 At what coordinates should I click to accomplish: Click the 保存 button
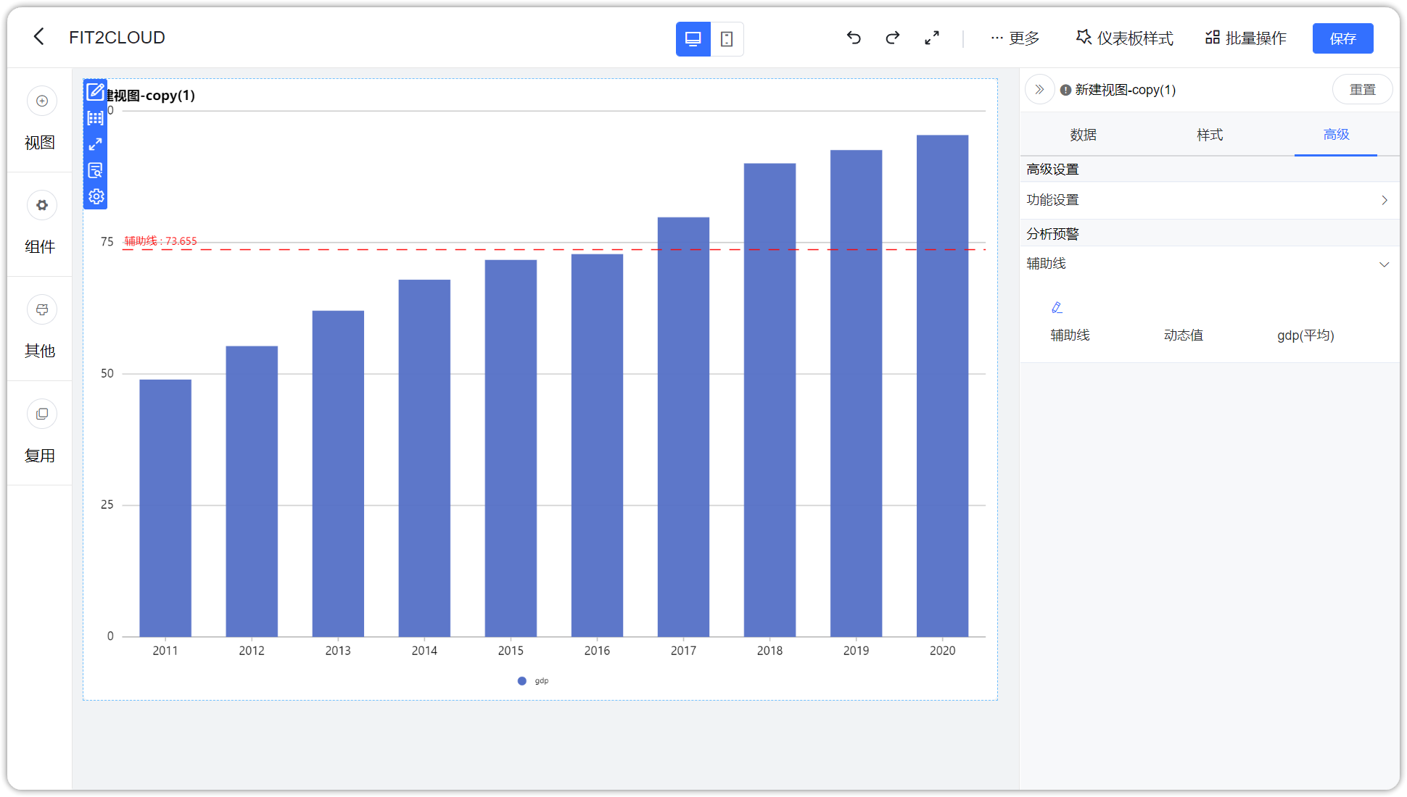coord(1342,38)
